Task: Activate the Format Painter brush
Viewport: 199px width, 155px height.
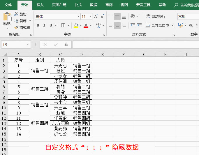Action: (16, 27)
